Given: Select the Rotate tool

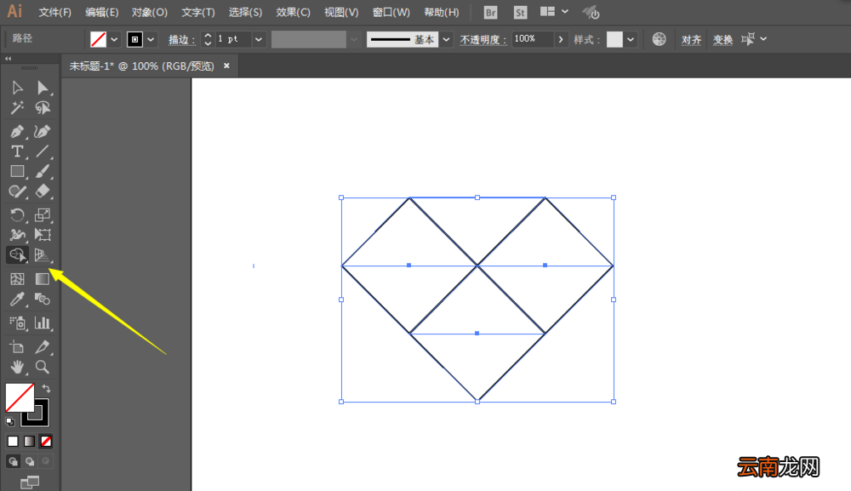Looking at the screenshot, I should pyautogui.click(x=17, y=214).
